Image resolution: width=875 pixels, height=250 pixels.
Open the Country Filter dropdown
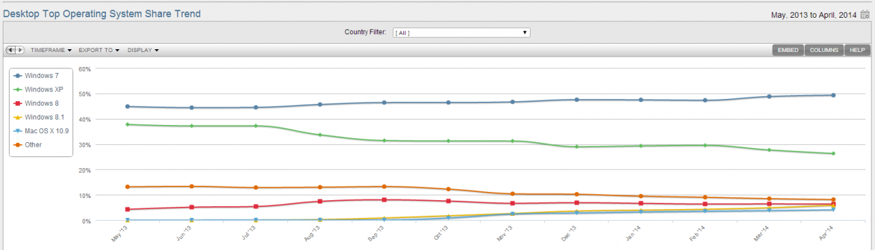coord(461,32)
